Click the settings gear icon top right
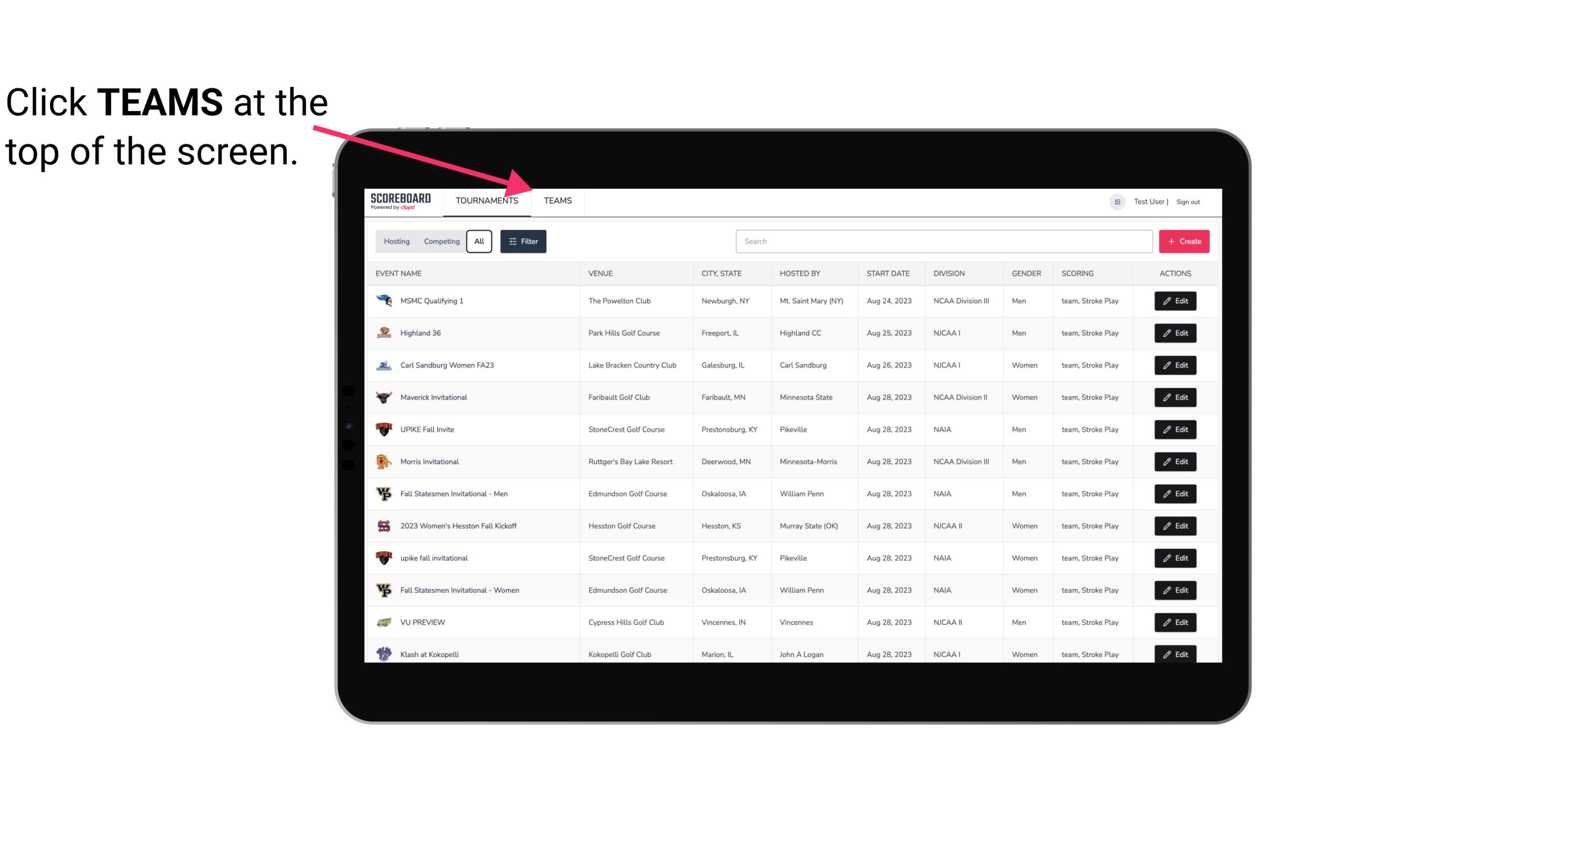1584x852 pixels. point(1115,200)
